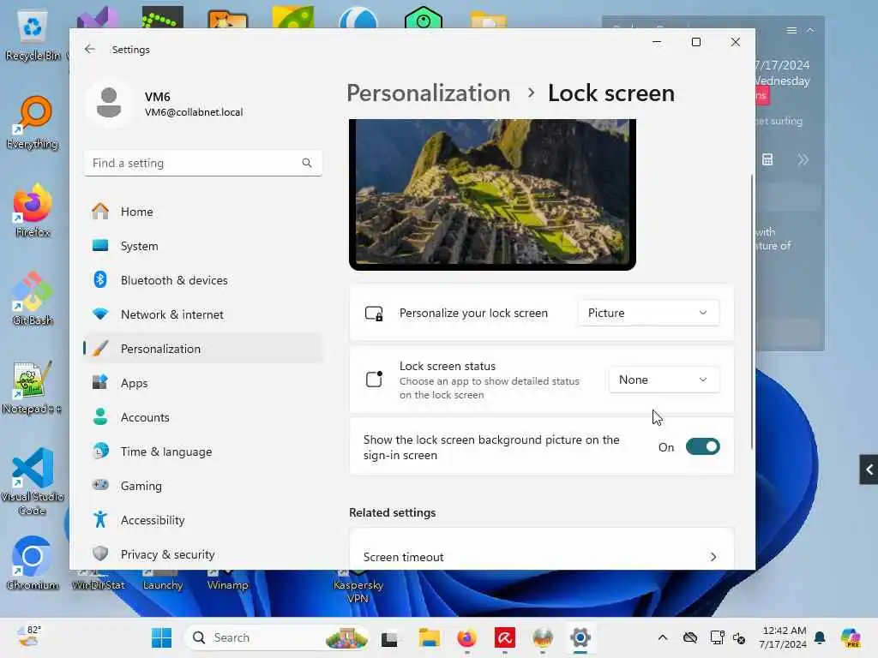Open Recycle Bin on the desktop
Viewport: 878px width, 658px height.
point(33,36)
